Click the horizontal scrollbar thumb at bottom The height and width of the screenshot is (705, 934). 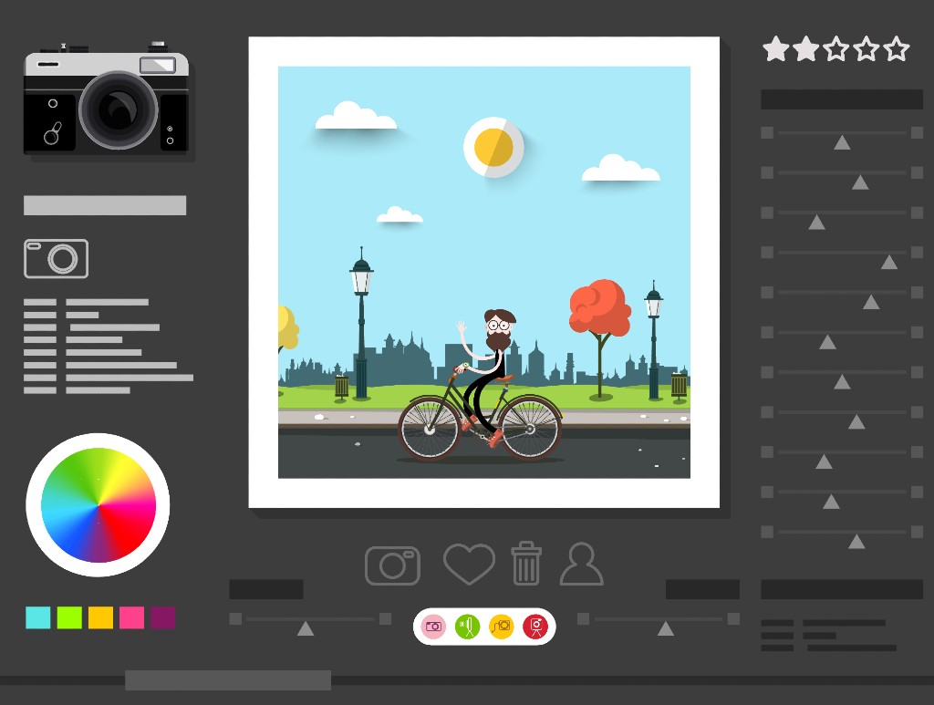tap(228, 680)
